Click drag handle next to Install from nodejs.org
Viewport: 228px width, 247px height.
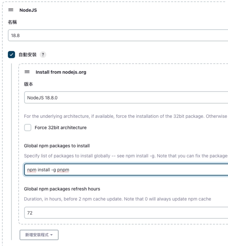(x=27, y=72)
